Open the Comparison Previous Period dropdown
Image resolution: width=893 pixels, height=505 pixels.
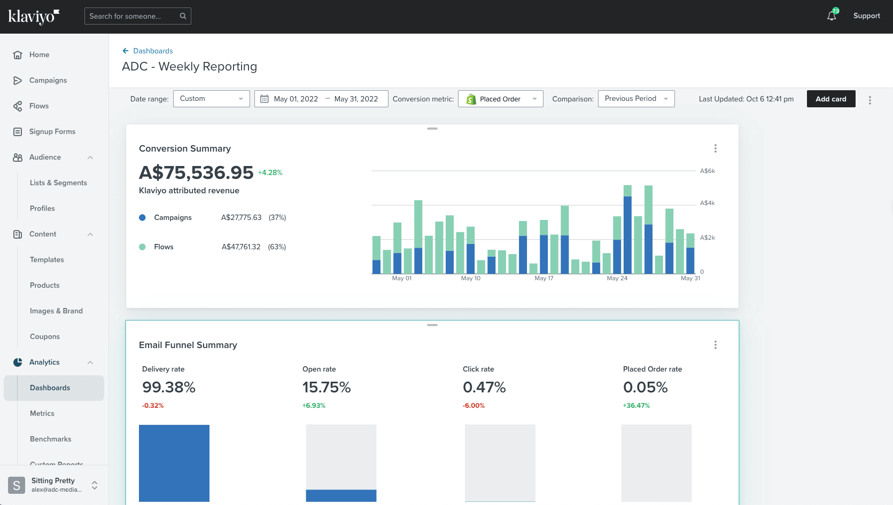(x=636, y=99)
